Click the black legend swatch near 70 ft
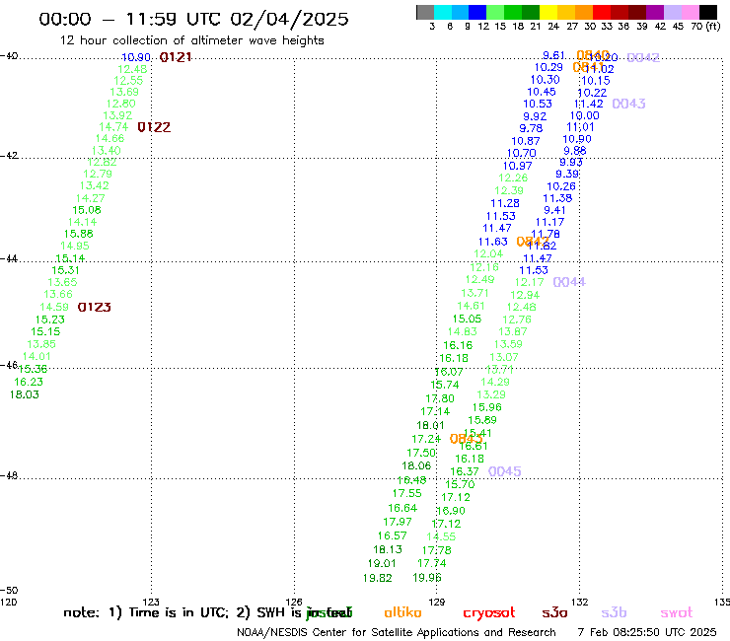This screenshot has height=641, width=730. [x=708, y=12]
